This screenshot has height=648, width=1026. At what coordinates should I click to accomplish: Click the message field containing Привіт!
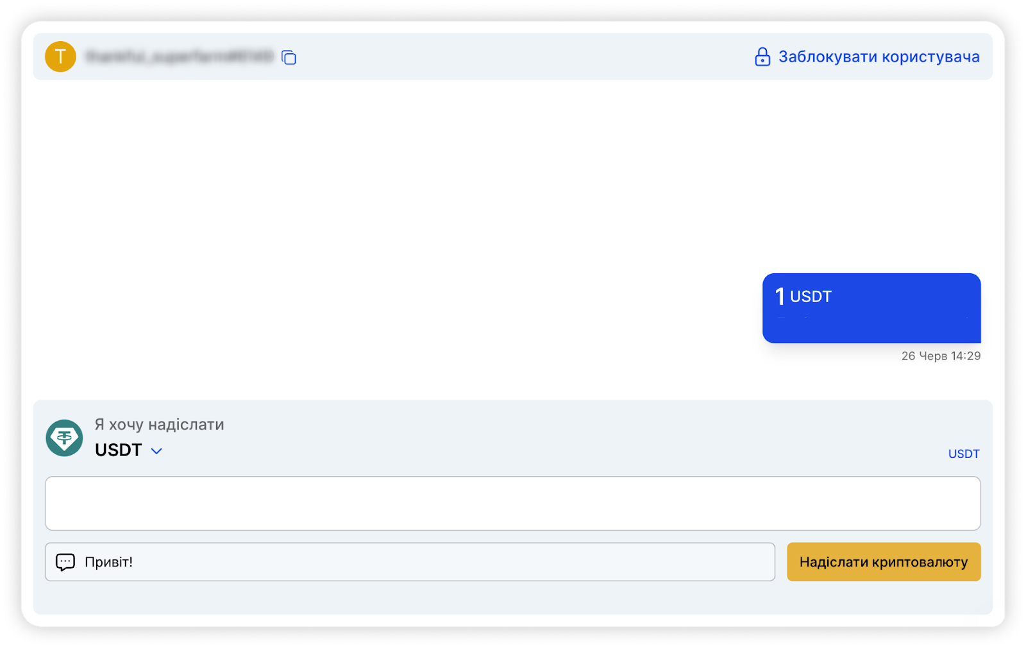coord(423,562)
